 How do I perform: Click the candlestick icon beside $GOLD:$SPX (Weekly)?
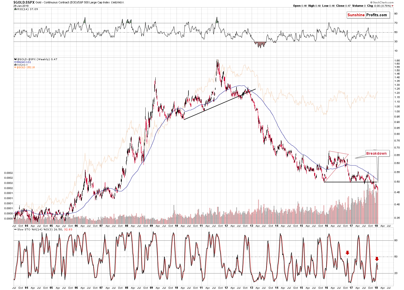tap(15, 59)
